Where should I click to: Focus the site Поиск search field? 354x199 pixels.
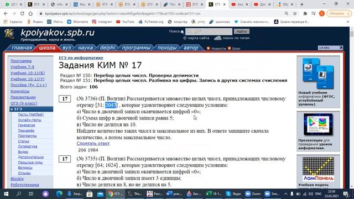[x=209, y=32]
